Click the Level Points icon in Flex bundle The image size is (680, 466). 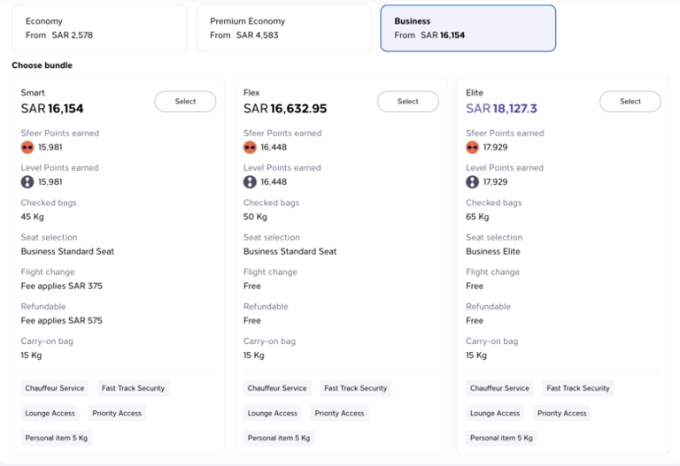(x=250, y=182)
